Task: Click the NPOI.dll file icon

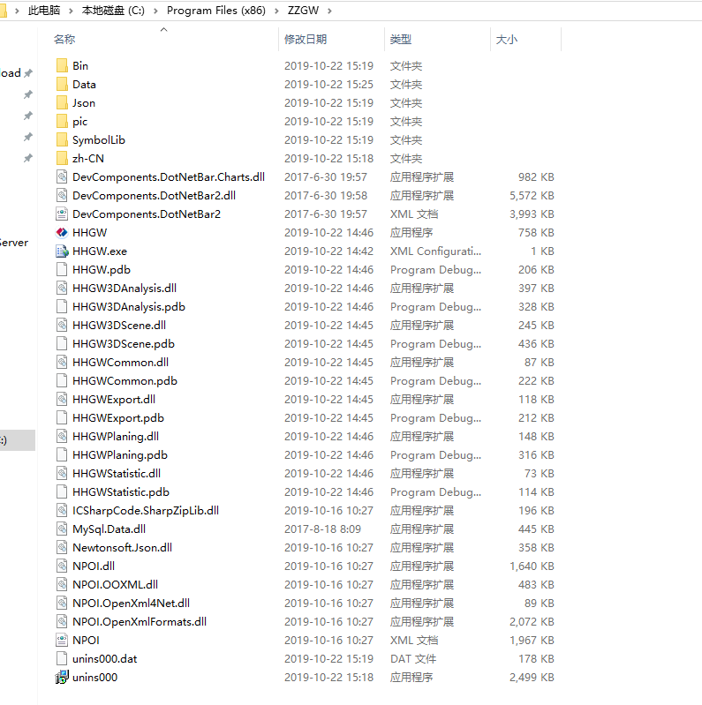Action: 62,566
